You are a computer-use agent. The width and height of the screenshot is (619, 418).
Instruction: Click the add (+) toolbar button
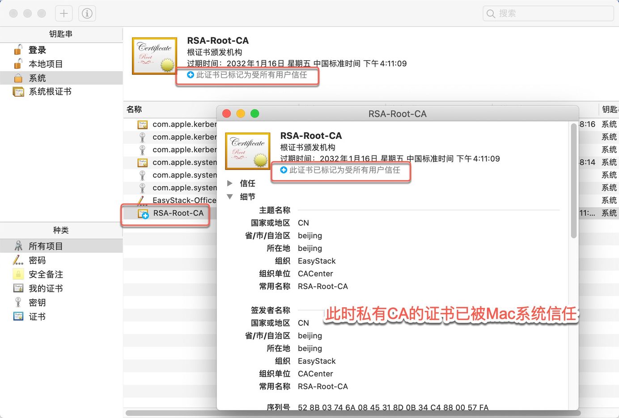pos(64,13)
